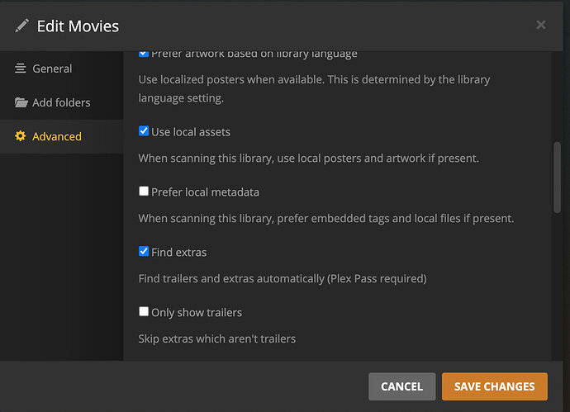Image resolution: width=570 pixels, height=412 pixels.
Task: Select the Advanced tab label
Action: pyautogui.click(x=57, y=136)
